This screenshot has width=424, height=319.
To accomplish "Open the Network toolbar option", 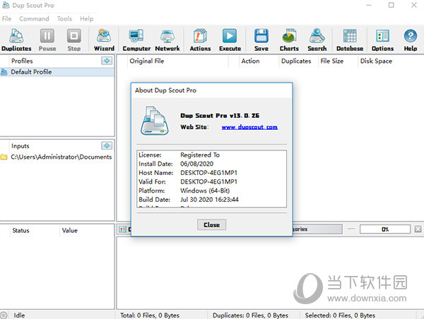I will tap(167, 40).
